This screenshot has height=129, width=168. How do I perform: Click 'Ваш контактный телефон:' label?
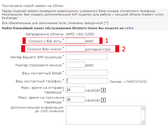[x=39, y=81]
